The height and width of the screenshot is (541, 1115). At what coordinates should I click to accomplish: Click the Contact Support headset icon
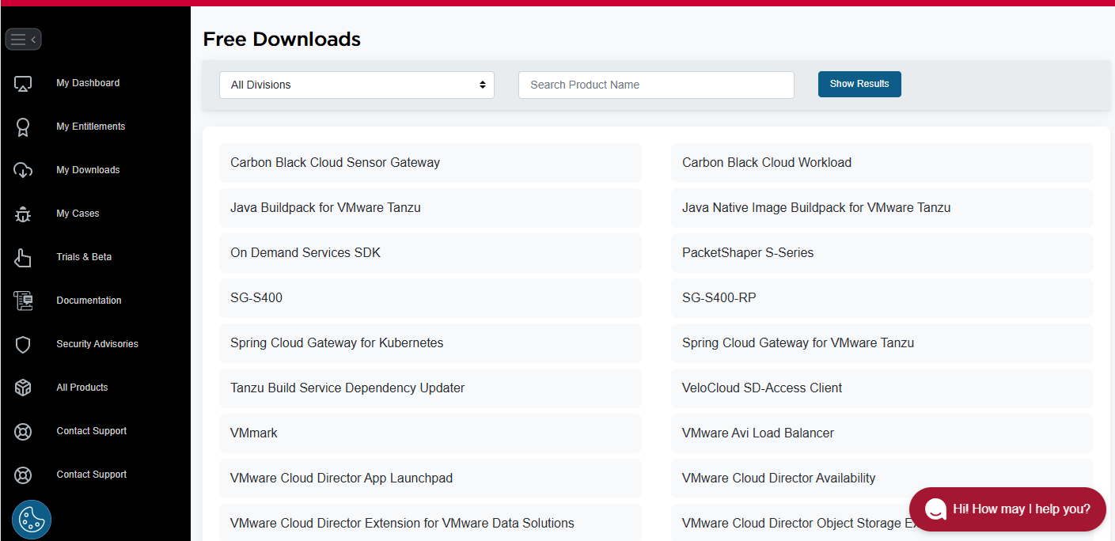click(23, 431)
